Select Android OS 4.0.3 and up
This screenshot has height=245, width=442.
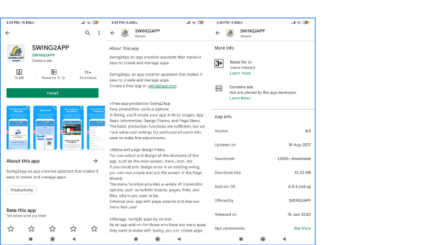pyautogui.click(x=300, y=186)
